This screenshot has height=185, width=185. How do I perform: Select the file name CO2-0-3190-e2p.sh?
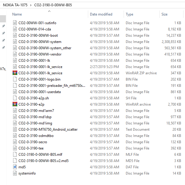coord(34,98)
